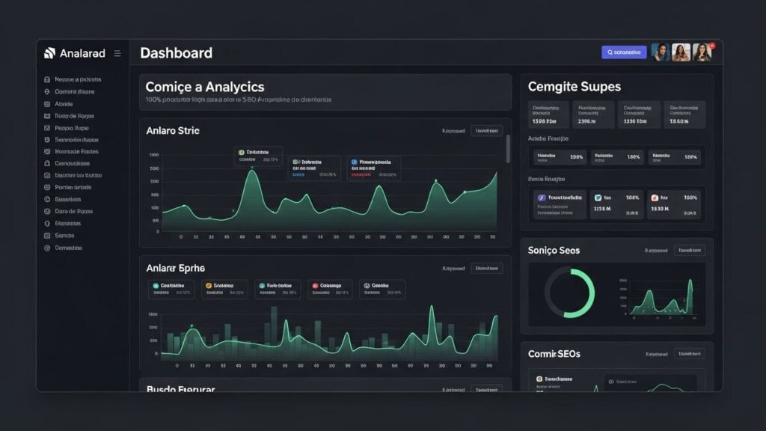This screenshot has height=431, width=766.
Task: Click the Analarad logo icon
Action: coord(50,53)
